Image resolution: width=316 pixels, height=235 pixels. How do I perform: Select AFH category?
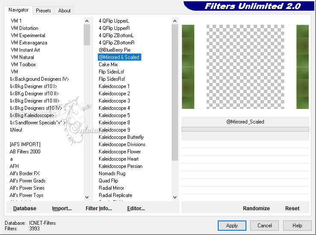(14, 166)
